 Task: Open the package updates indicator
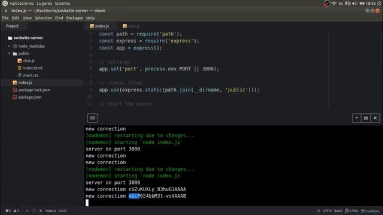point(370,211)
